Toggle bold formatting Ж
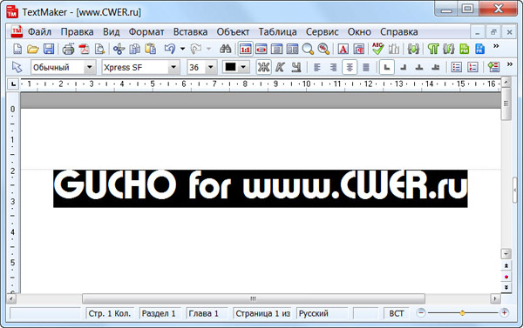 click(263, 67)
